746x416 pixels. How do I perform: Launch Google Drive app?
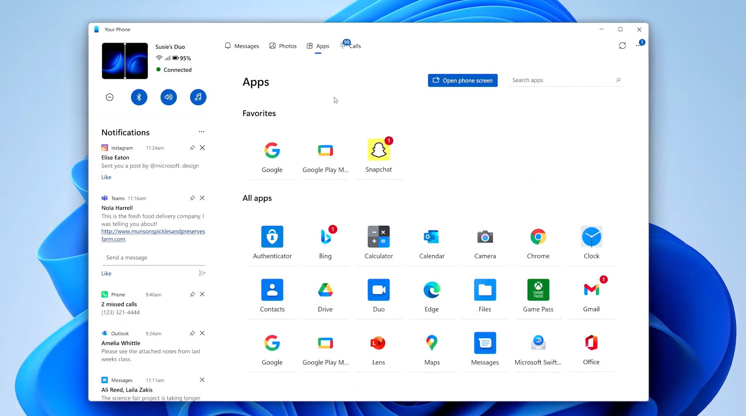tap(325, 296)
